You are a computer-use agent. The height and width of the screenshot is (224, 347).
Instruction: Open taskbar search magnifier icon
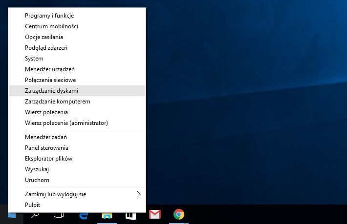(35, 215)
